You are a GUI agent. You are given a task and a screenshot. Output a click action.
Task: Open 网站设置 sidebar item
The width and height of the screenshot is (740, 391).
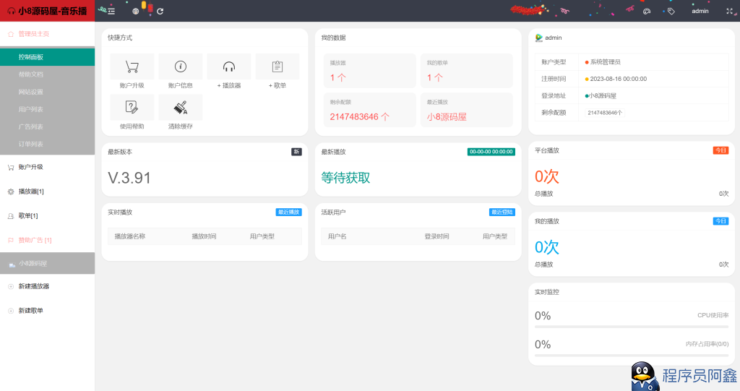[47, 92]
